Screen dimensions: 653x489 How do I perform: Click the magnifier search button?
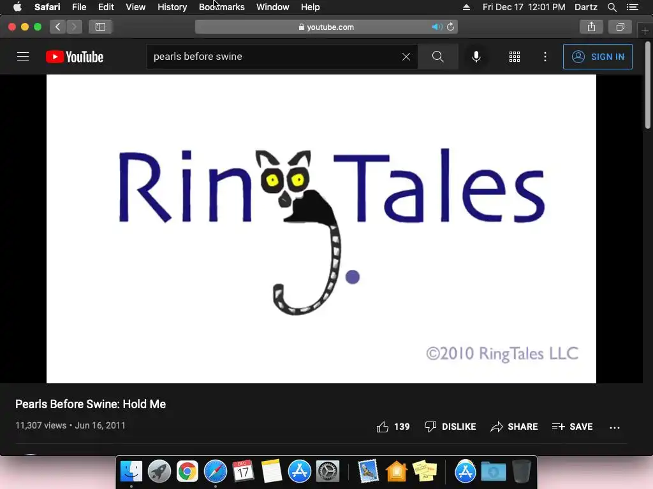[x=437, y=57]
